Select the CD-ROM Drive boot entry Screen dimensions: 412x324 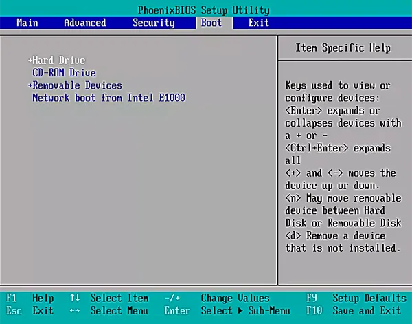pos(64,73)
